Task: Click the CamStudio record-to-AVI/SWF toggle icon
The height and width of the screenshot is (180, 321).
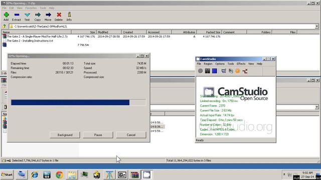Action: tap(231, 71)
